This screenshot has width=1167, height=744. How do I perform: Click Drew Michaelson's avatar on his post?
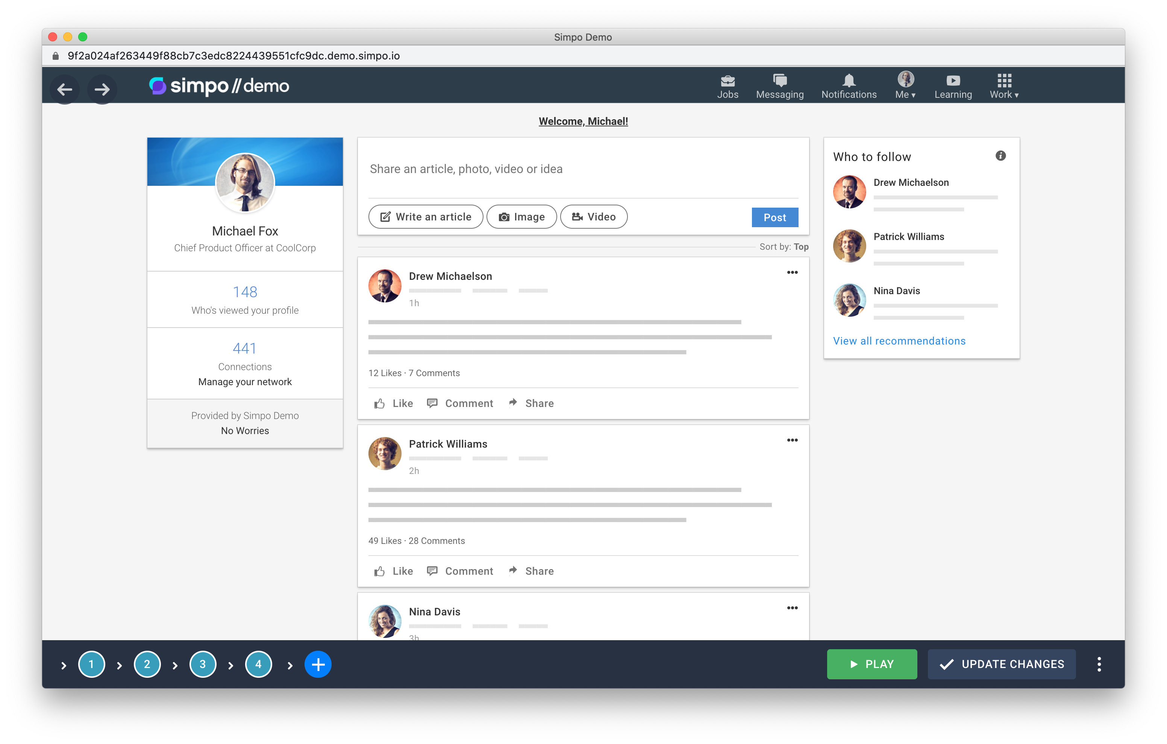(x=384, y=285)
